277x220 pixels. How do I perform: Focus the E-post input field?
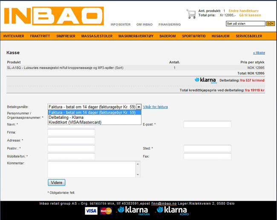pyautogui.click(x=207, y=124)
